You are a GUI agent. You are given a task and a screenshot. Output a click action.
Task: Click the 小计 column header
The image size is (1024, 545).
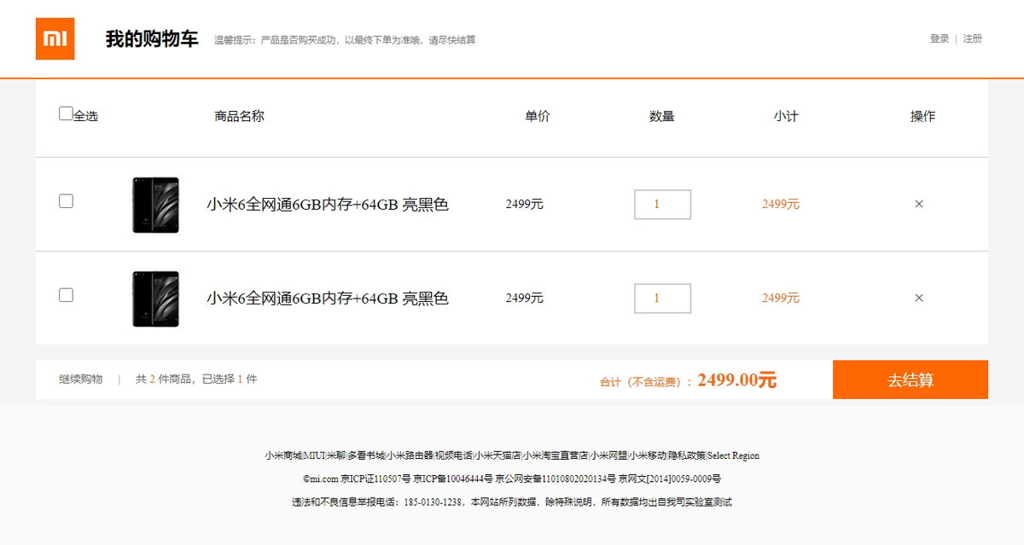coord(786,116)
